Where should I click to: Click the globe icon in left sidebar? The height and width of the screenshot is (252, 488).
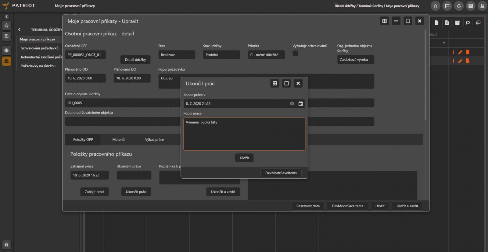(x=6, y=51)
